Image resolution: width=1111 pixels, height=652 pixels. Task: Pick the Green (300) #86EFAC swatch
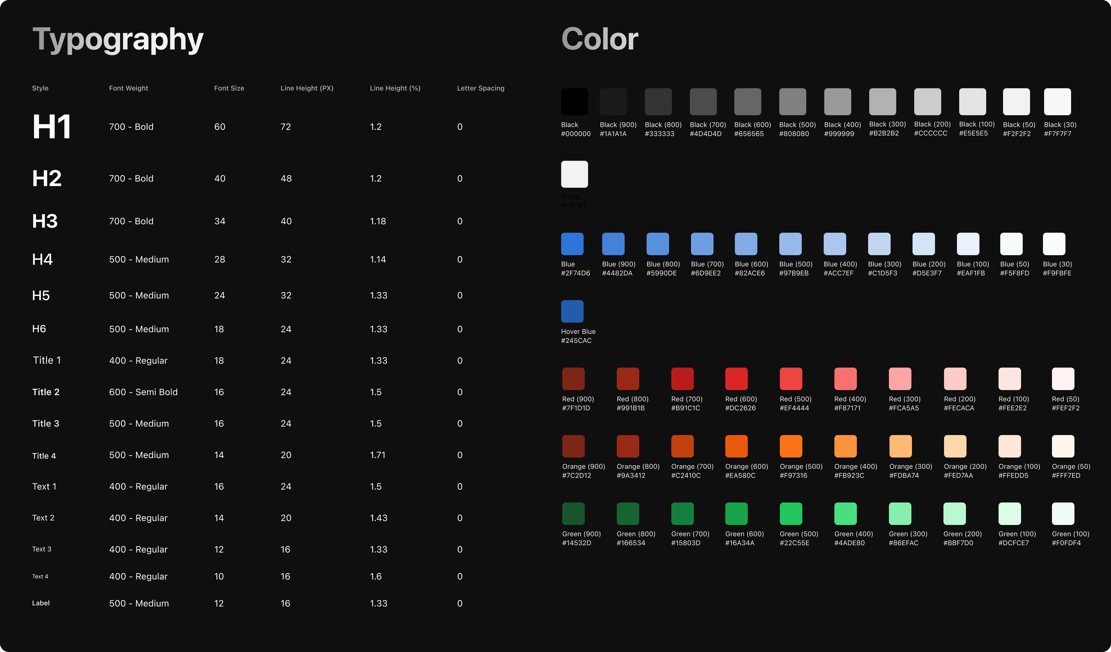(x=900, y=513)
